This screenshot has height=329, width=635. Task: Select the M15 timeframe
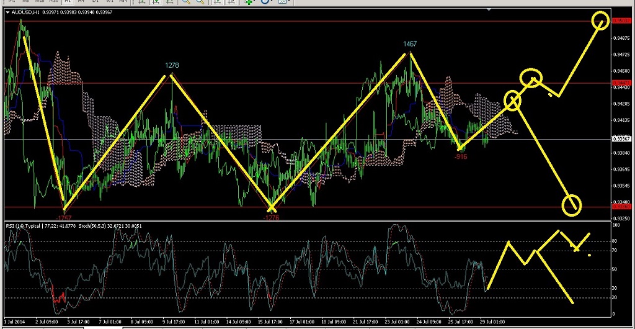pyautogui.click(x=38, y=2)
